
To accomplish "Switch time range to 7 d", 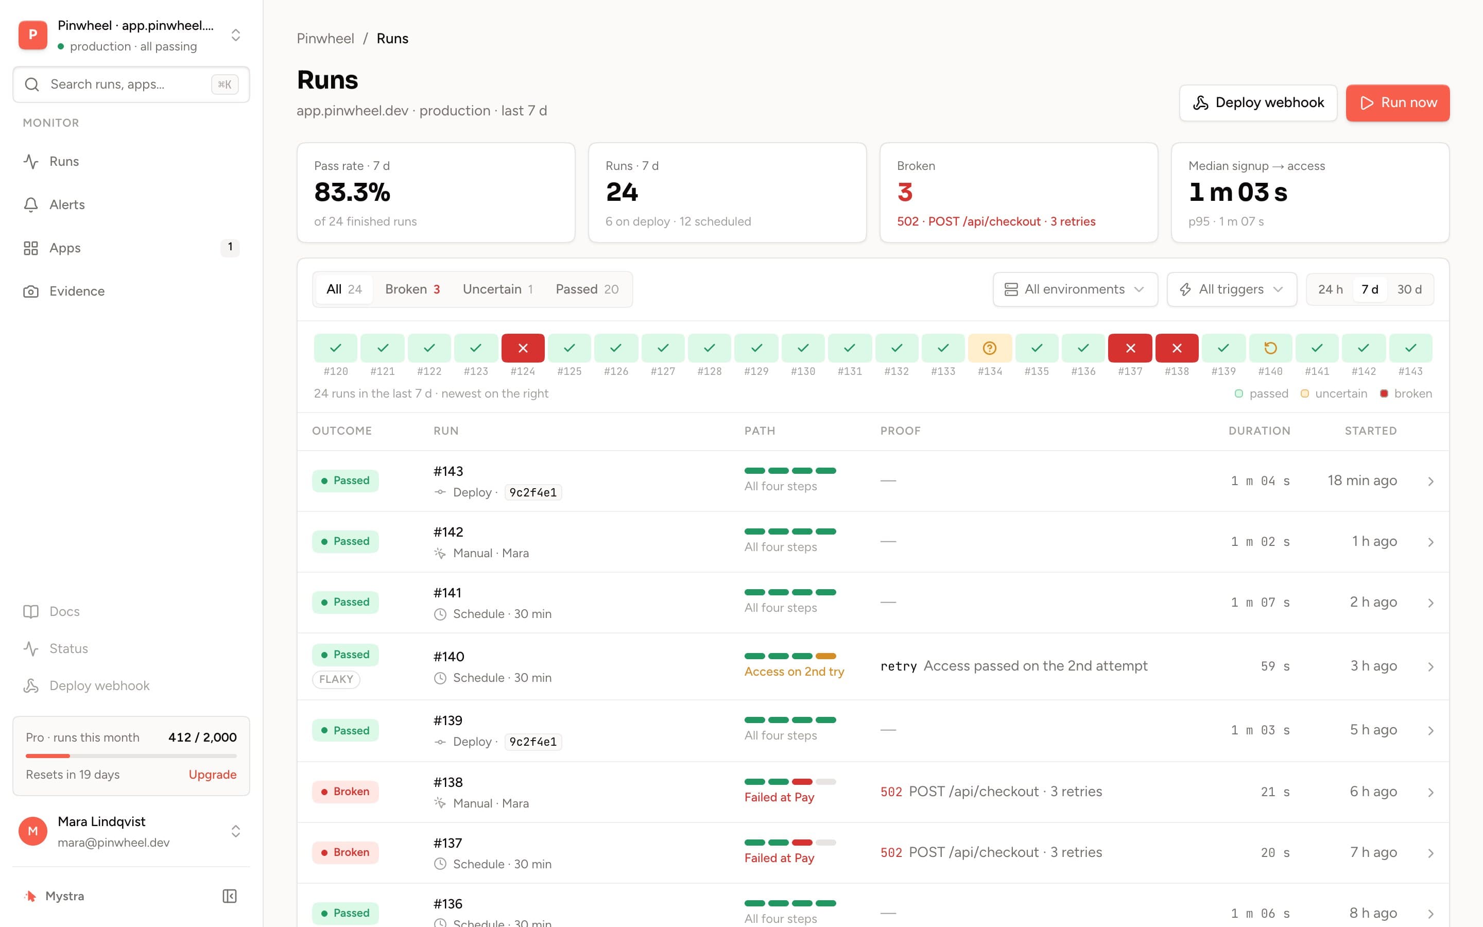I will coord(1370,289).
